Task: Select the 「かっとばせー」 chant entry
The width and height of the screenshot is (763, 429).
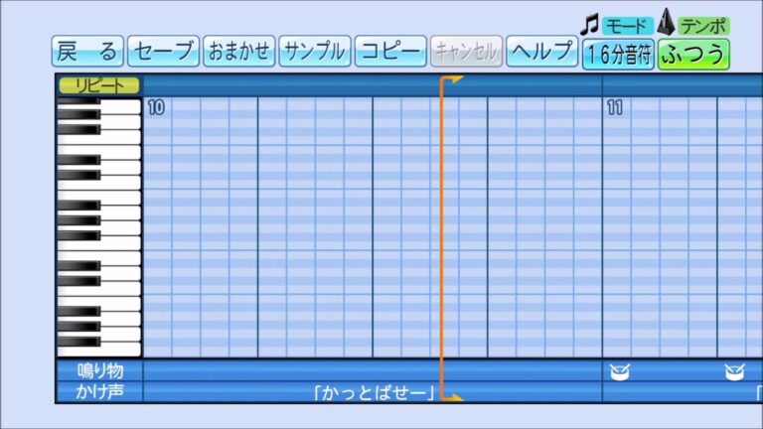Action: 375,393
